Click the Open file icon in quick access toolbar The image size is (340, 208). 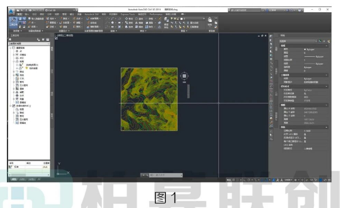click(21, 10)
